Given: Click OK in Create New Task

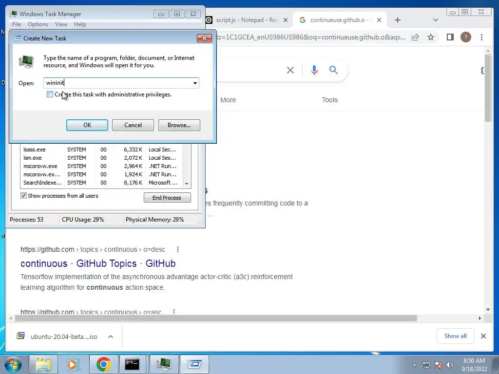Looking at the screenshot, I should [87, 125].
